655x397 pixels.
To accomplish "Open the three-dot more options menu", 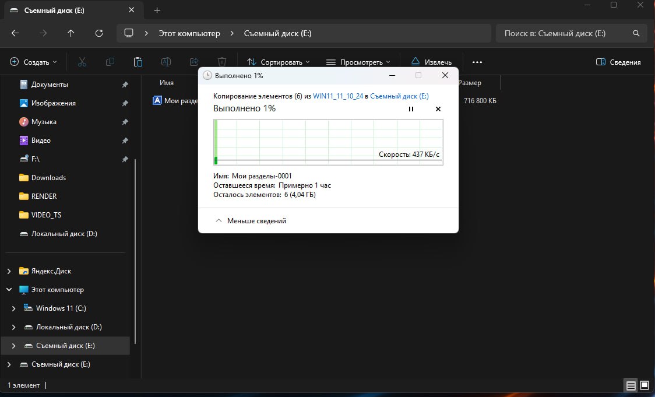I will (x=477, y=62).
